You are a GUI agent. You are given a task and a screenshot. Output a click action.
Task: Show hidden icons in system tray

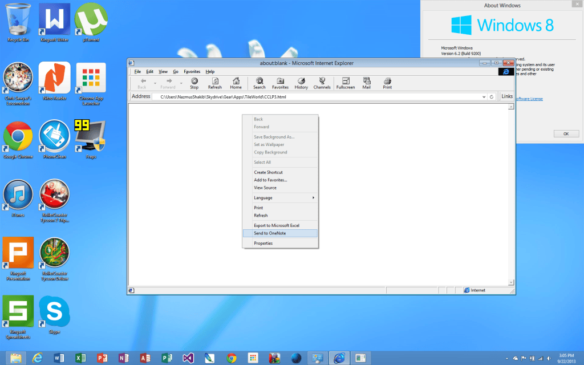pyautogui.click(x=507, y=358)
